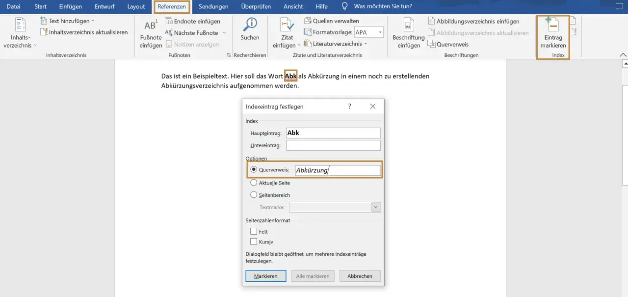628x297 pixels.
Task: Enable the Fett checkbox
Action: (x=254, y=231)
